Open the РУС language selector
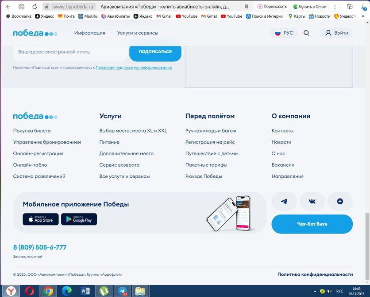370x297 pixels. click(284, 33)
